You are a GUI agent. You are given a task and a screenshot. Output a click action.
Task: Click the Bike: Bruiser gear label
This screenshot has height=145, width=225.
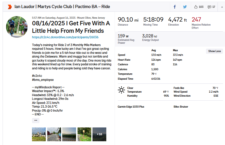coord(181,107)
